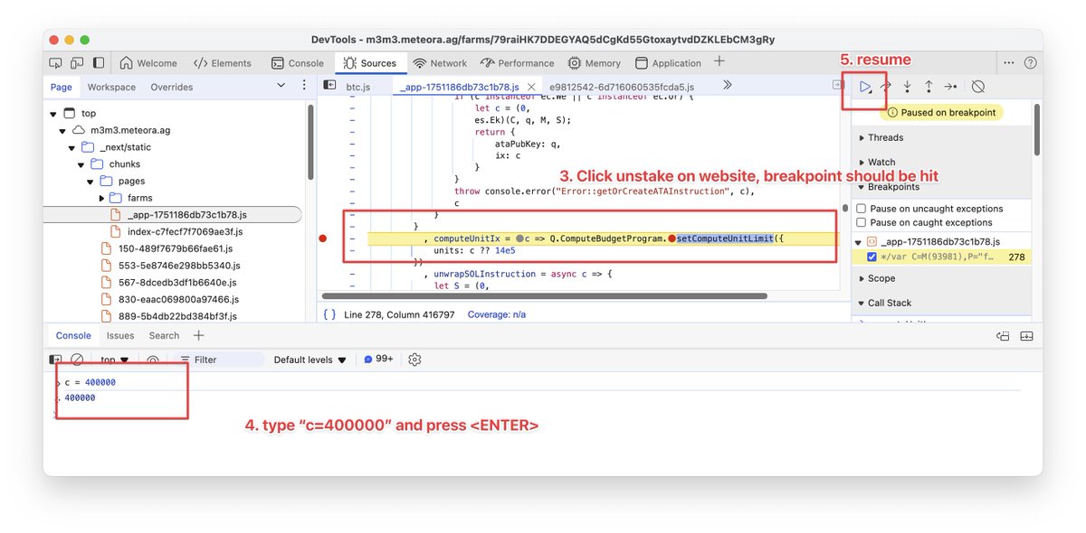Screen dimensions: 1086x533
Task: Deactivate breakpoints icon
Action: pos(978,87)
